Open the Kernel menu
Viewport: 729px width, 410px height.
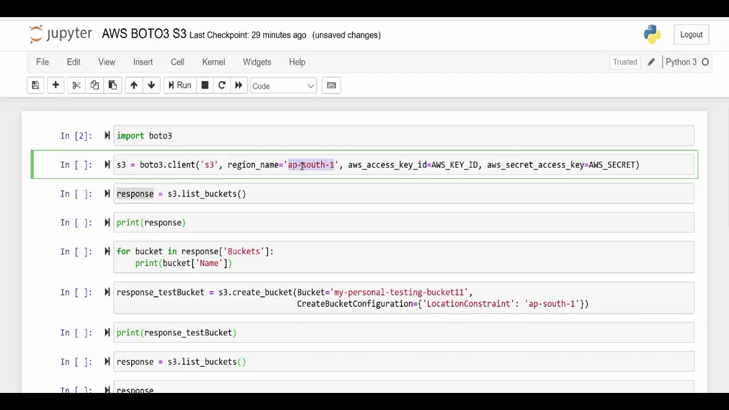point(214,62)
